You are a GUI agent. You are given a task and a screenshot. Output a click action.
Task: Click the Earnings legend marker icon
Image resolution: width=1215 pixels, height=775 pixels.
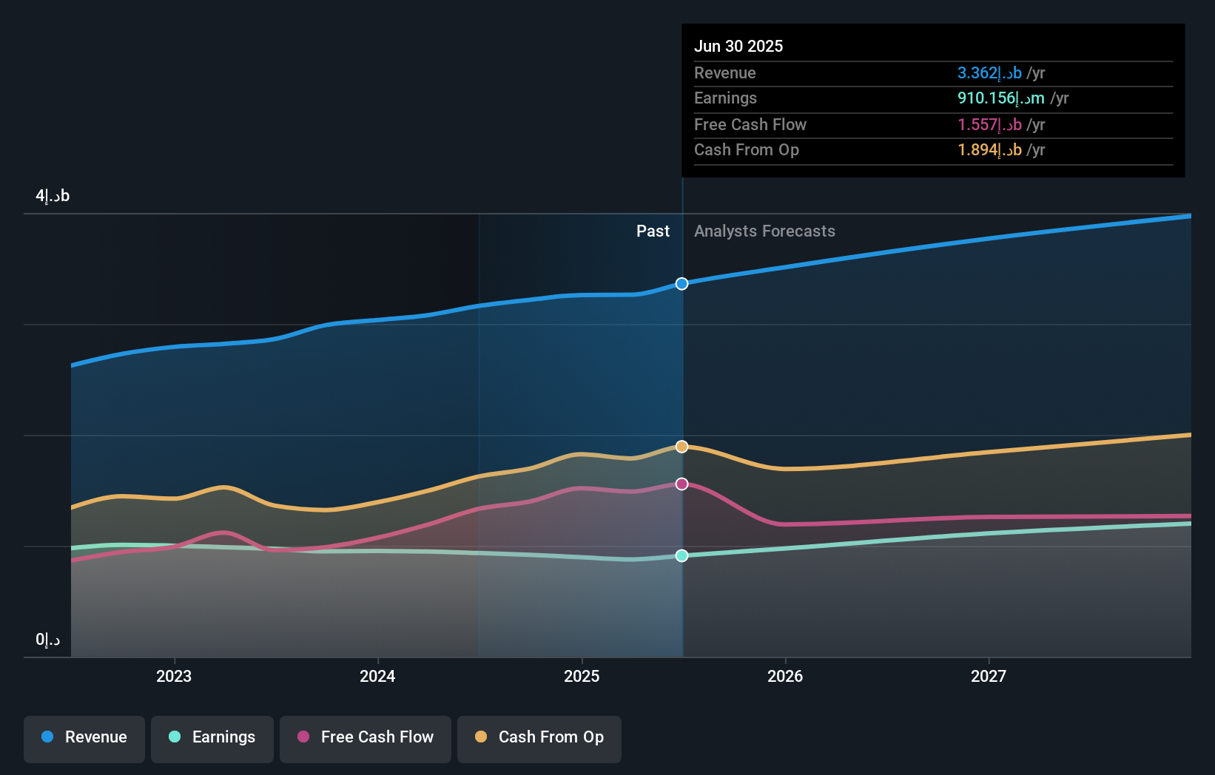click(x=174, y=737)
